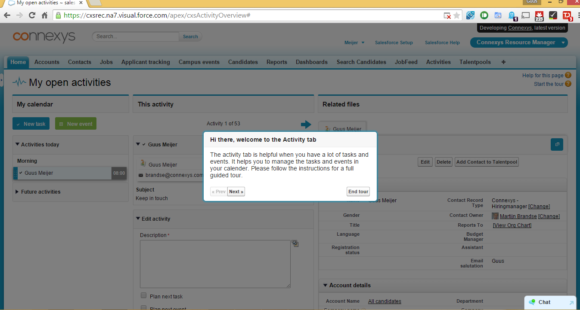Click the Description text area

[x=215, y=264]
